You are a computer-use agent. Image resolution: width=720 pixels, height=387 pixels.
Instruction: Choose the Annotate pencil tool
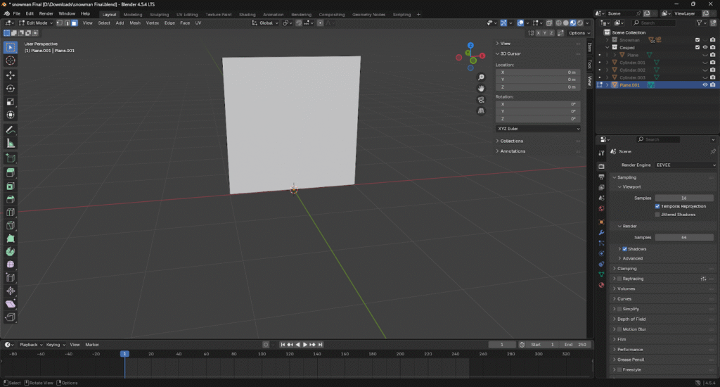click(11, 130)
